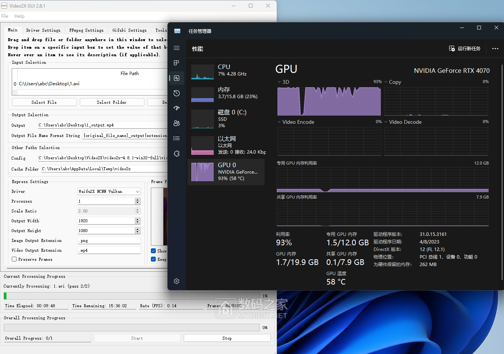
Task: Open Processes page icon in Task Manager sidebar
Action: [x=177, y=63]
